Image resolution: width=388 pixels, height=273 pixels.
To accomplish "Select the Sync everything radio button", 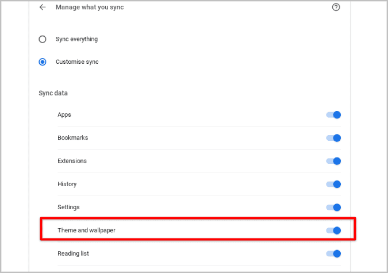I will 43,39.
